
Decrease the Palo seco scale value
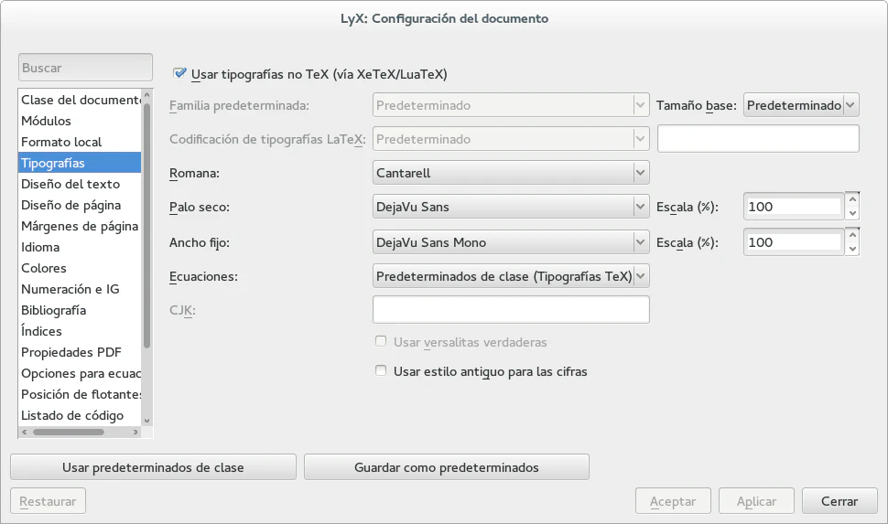(853, 214)
